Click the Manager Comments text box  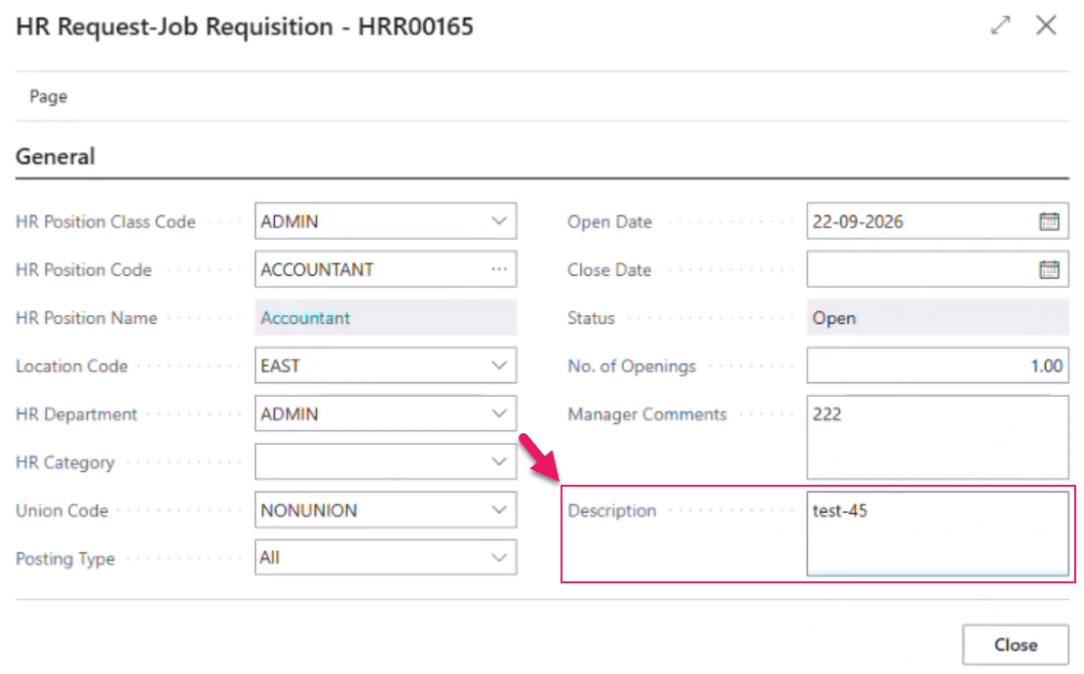click(x=938, y=437)
